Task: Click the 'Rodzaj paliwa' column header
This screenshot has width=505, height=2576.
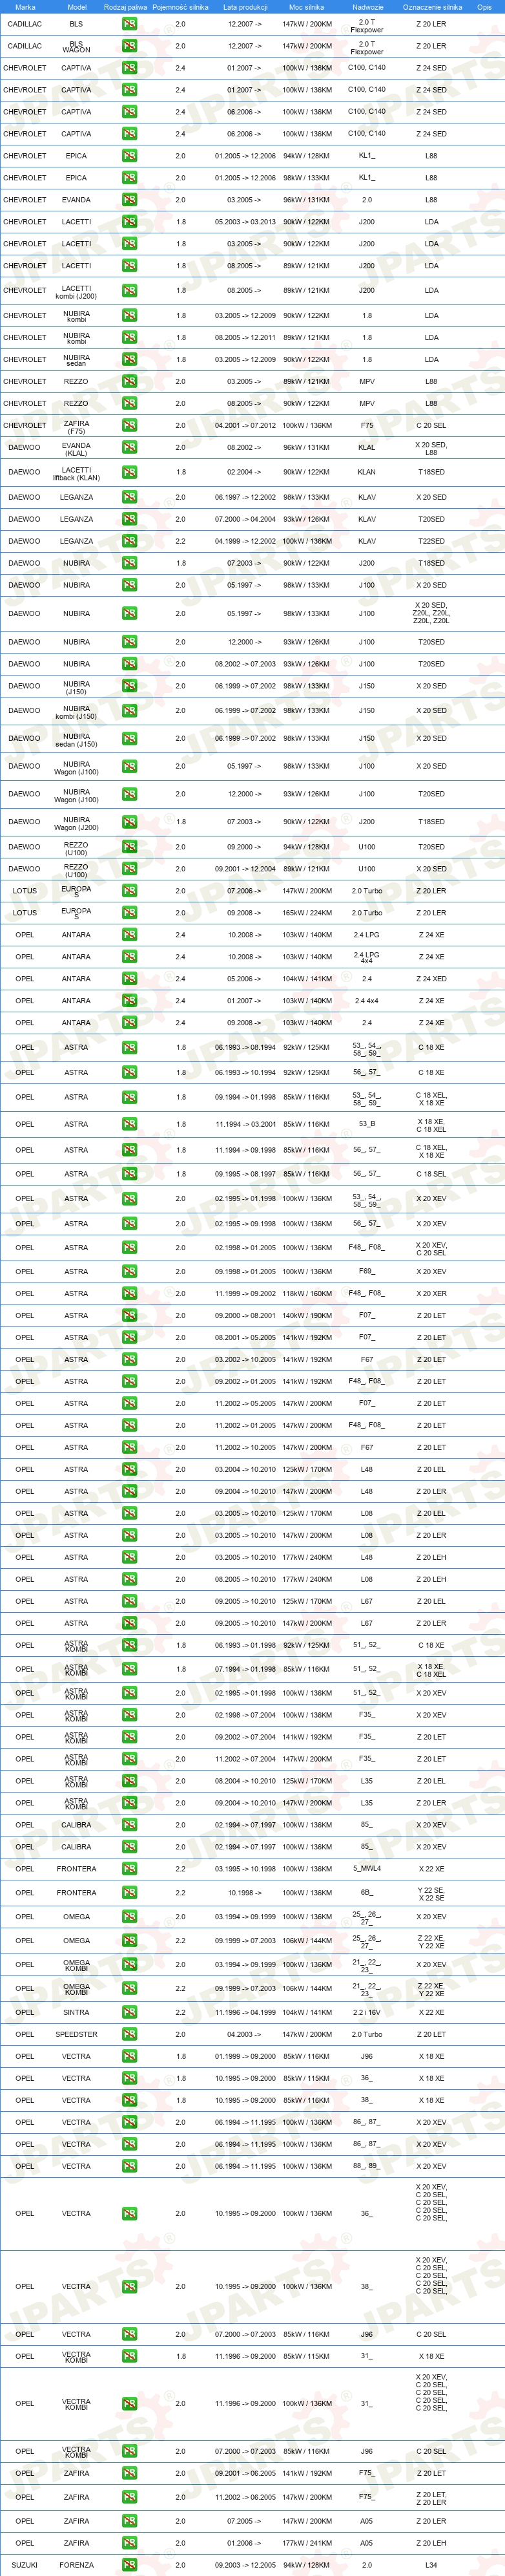Action: tap(125, 7)
